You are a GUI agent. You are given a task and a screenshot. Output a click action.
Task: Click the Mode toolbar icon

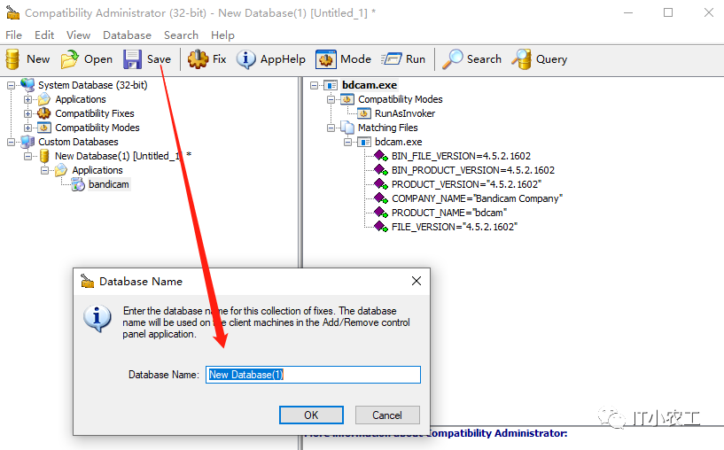pos(325,59)
